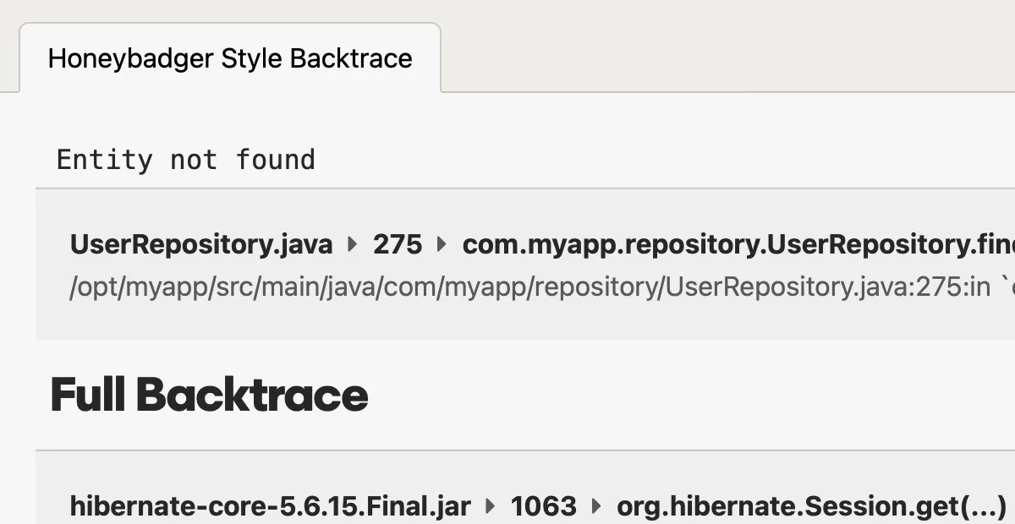This screenshot has height=524, width=1015.
Task: Click the separator arrow in the top backtrace frame
Action: pos(350,244)
